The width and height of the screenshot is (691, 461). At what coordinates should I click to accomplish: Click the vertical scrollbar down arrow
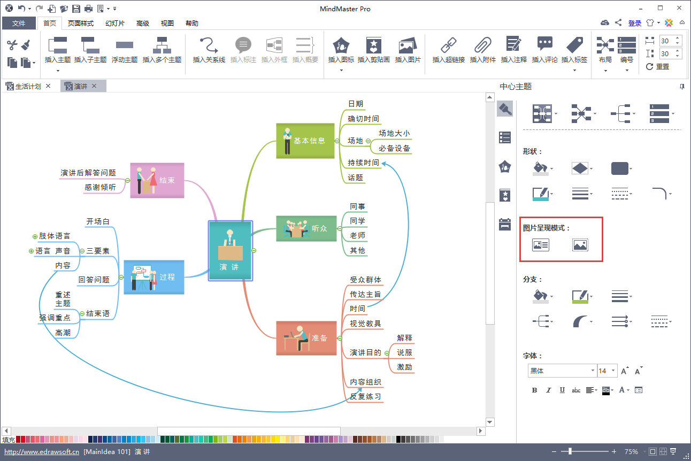tap(489, 422)
